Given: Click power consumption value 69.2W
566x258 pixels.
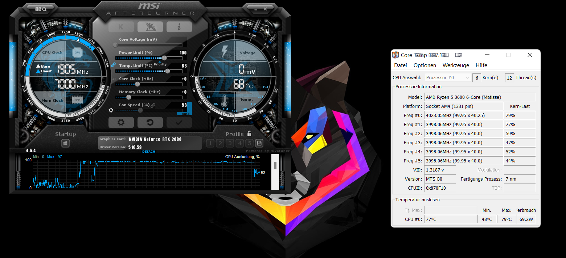Looking at the screenshot, I should [526, 219].
